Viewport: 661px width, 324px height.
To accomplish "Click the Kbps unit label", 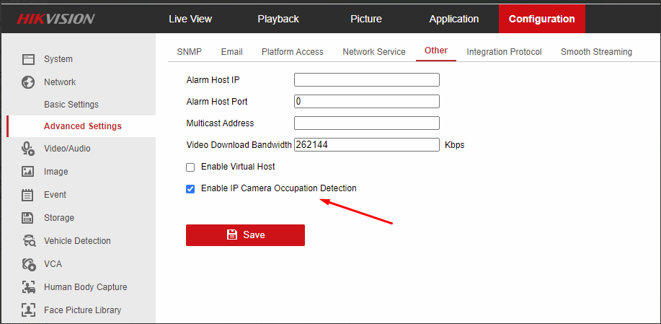I will [x=454, y=145].
